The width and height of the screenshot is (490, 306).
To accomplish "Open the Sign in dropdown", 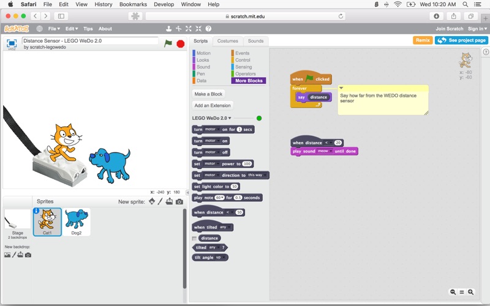I will [x=477, y=29].
